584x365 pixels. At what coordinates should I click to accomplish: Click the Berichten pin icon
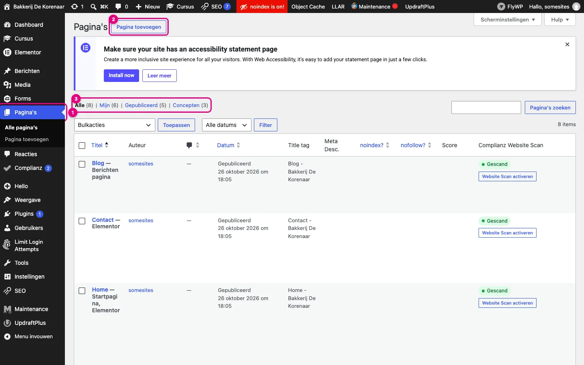click(7, 71)
